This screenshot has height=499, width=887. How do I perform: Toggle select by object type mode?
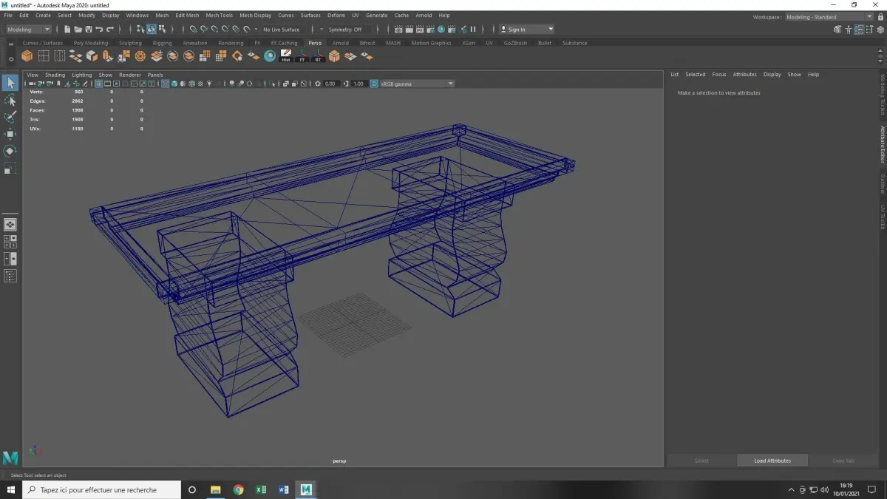(151, 30)
